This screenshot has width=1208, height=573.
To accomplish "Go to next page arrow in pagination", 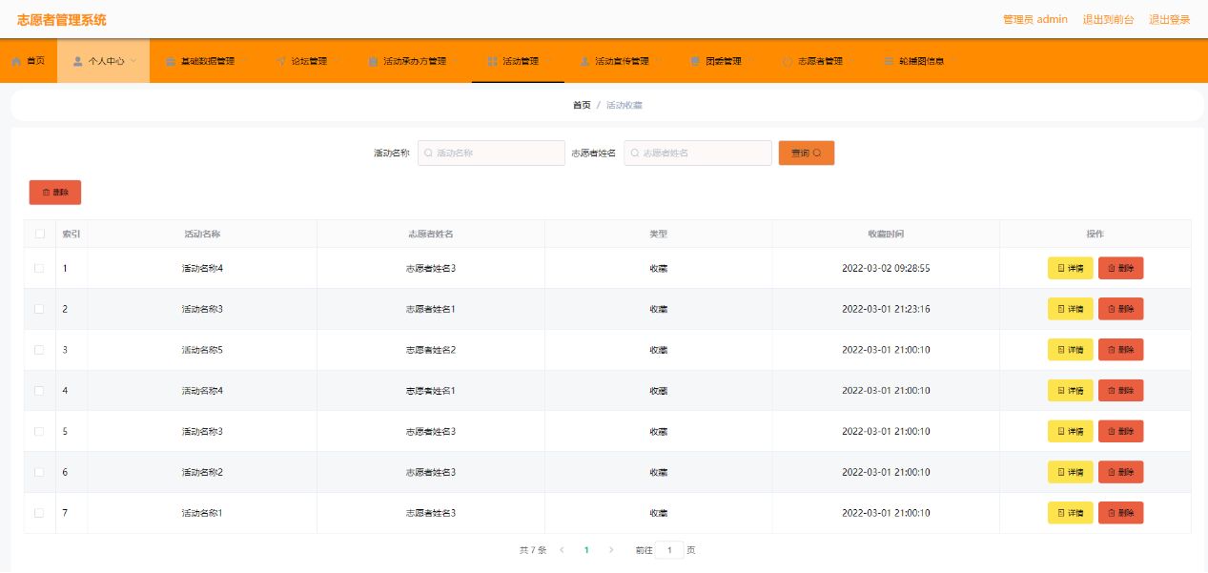I will (611, 550).
